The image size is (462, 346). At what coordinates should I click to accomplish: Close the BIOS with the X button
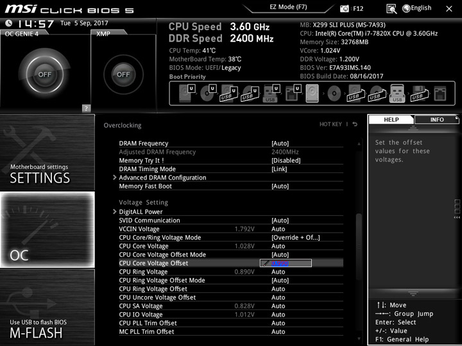point(449,9)
